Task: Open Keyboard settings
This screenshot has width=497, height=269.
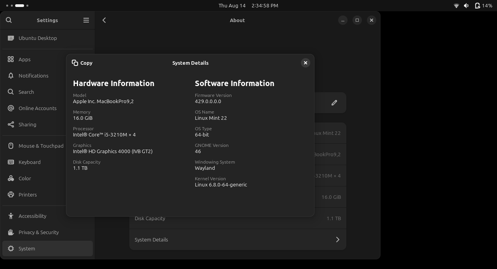Action: (x=30, y=162)
